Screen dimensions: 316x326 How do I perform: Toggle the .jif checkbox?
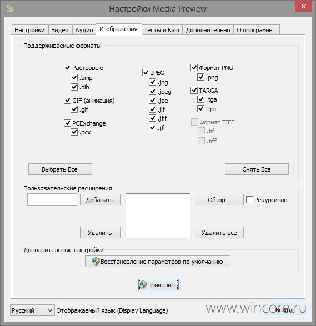[152, 109]
